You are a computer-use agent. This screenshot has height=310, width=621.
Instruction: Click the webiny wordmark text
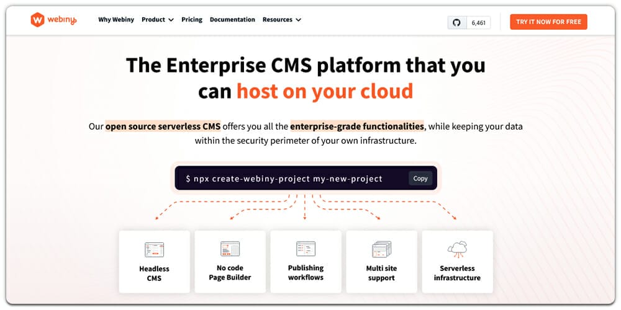coord(62,20)
